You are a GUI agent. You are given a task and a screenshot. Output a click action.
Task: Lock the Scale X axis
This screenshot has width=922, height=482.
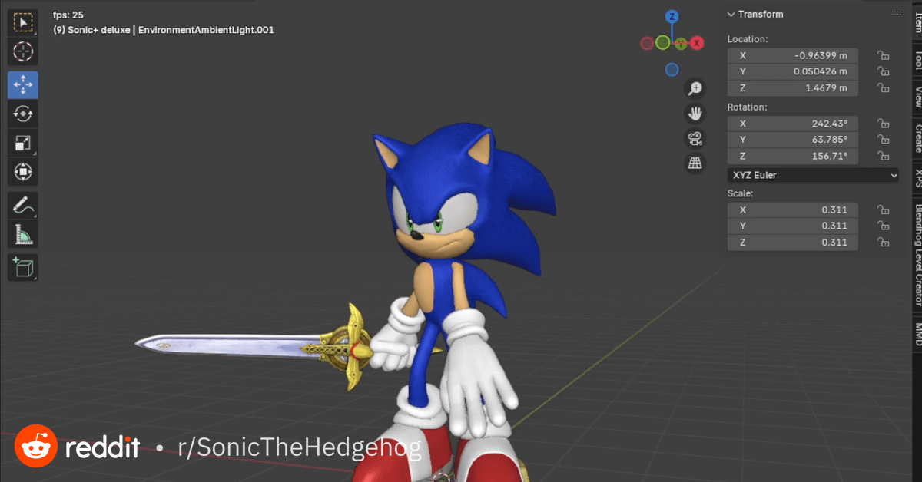point(884,210)
